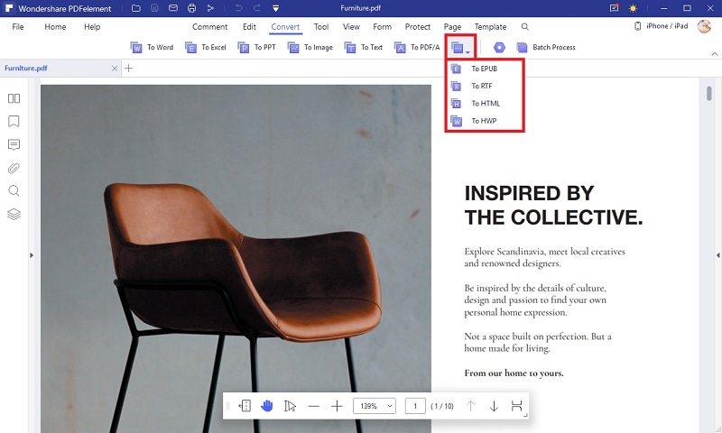Add a new tab with plus icon
The height and width of the screenshot is (433, 722).
point(129,69)
